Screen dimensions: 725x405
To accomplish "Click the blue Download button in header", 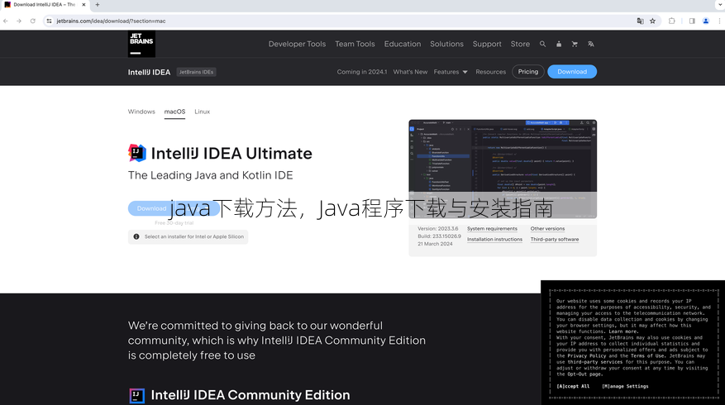I will point(572,72).
